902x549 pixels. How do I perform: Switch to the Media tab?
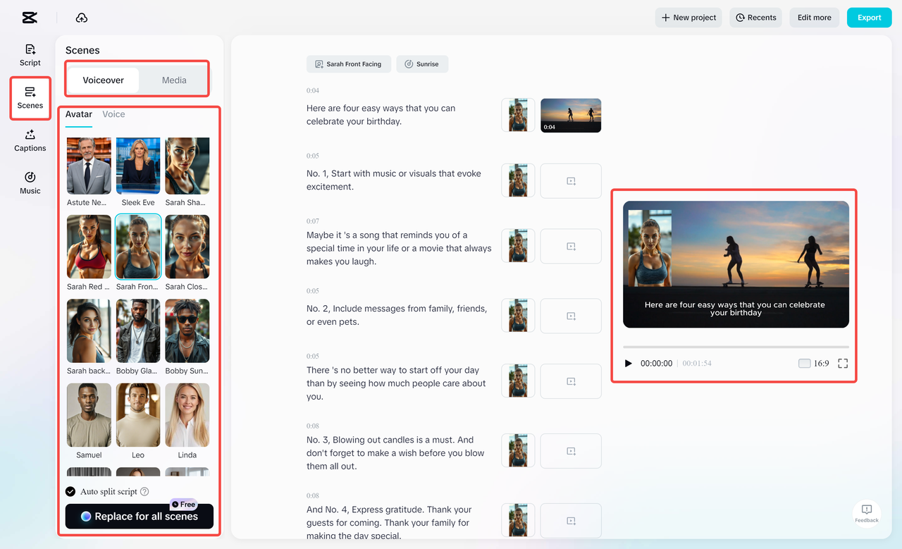point(173,80)
